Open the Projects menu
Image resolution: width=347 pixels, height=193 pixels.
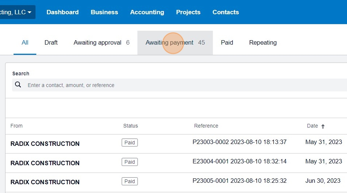(x=188, y=12)
